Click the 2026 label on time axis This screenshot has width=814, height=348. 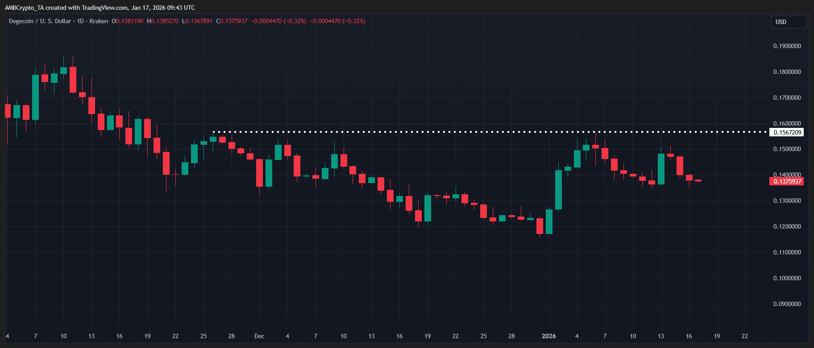[549, 336]
